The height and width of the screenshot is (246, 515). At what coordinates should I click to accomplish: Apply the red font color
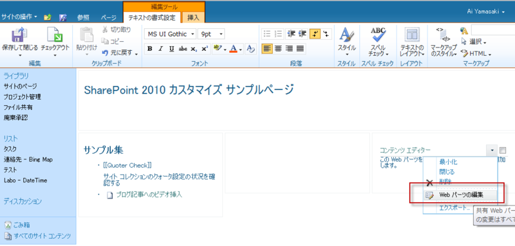coord(234,49)
